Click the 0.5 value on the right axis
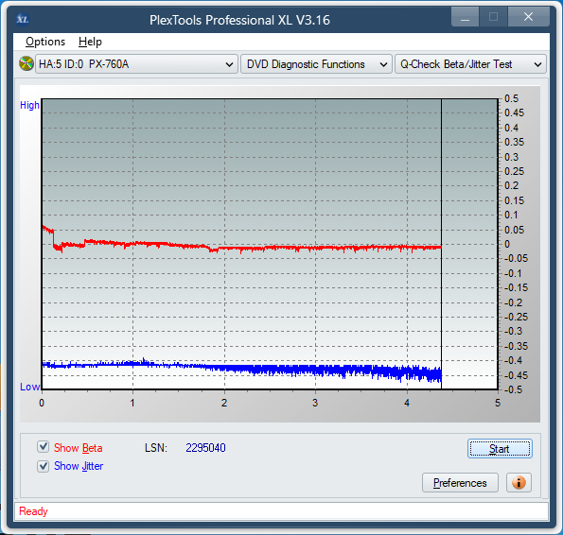 point(511,98)
